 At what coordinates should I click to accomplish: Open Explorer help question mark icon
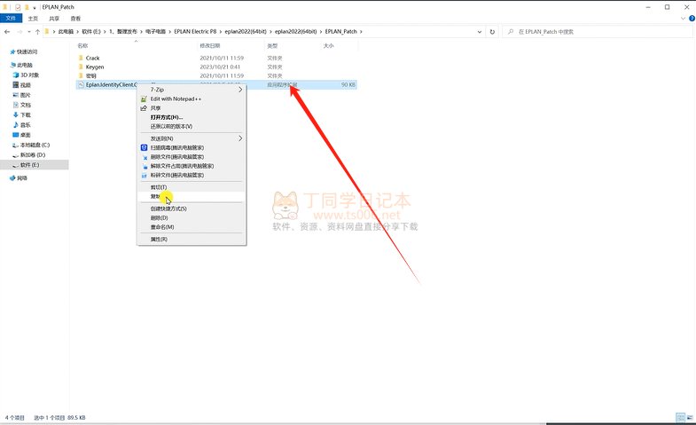pyautogui.click(x=692, y=19)
